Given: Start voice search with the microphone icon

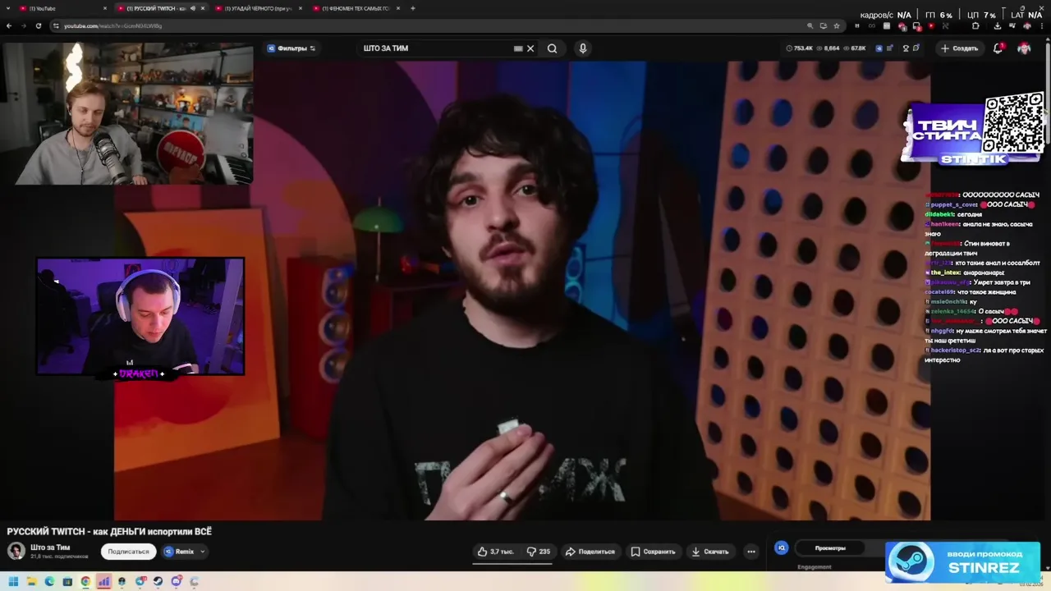Looking at the screenshot, I should click(583, 48).
